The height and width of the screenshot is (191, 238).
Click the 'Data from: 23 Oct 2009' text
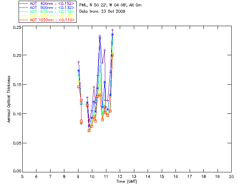[102, 11]
